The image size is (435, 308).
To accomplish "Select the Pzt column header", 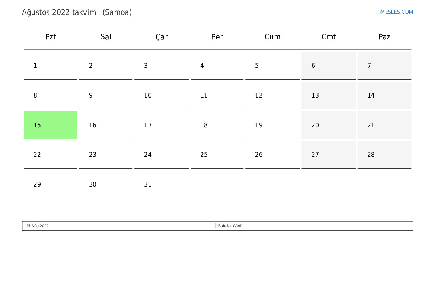I will pyautogui.click(x=51, y=37).
